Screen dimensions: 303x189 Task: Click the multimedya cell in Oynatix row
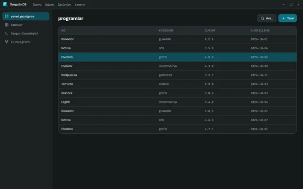(168, 66)
